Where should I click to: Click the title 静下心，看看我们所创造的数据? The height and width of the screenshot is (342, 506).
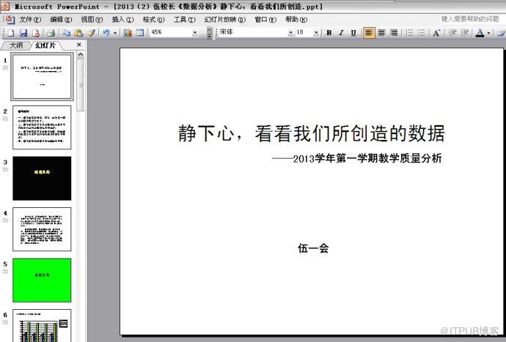point(312,133)
